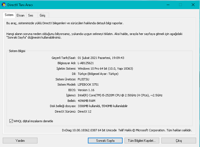This screenshot has height=147, width=200.
Task: Click the DirectX icon in title bar
Action: click(4, 5)
